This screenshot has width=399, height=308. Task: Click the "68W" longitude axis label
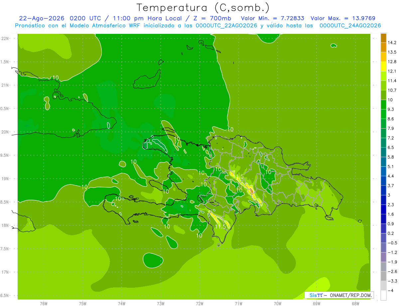click(355, 304)
